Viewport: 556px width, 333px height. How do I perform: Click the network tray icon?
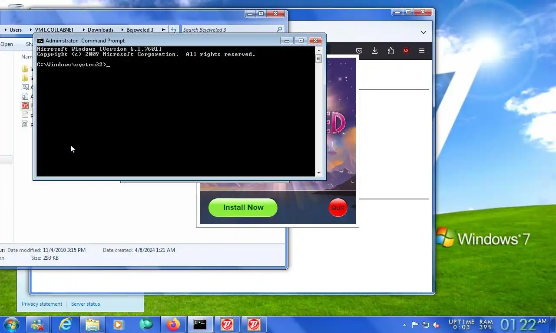pos(426,325)
